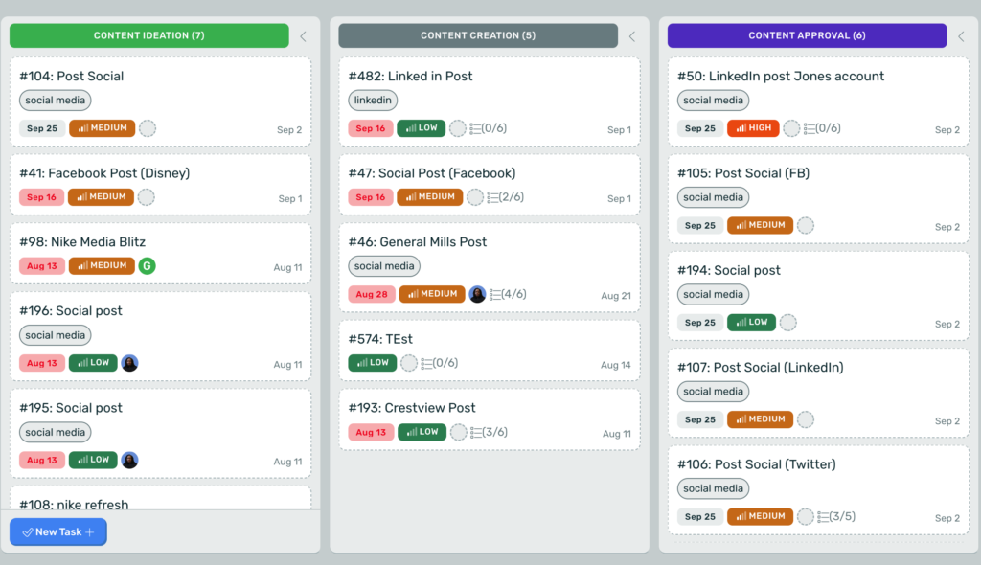Image resolution: width=981 pixels, height=565 pixels.
Task: Click empty assignee circle on #194 Social post
Action: [788, 322]
